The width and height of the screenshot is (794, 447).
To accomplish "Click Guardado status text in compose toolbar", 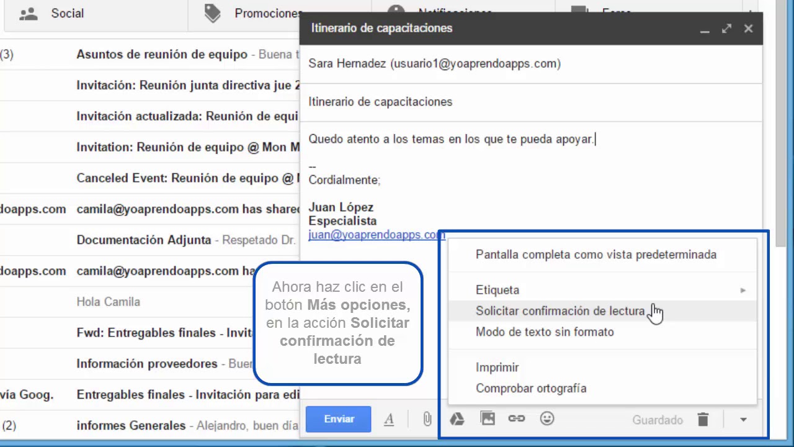I will [658, 420].
